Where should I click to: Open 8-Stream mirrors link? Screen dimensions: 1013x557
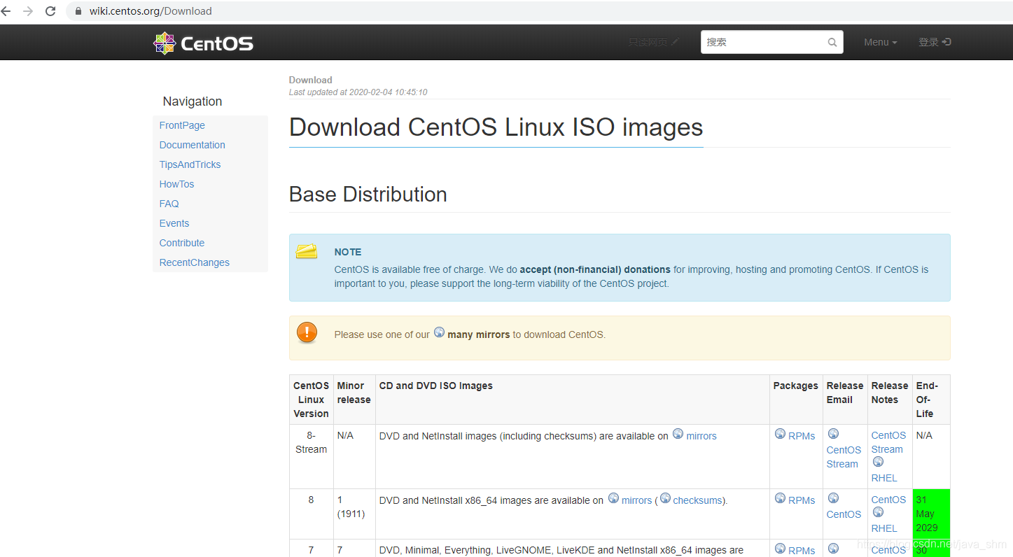click(701, 436)
